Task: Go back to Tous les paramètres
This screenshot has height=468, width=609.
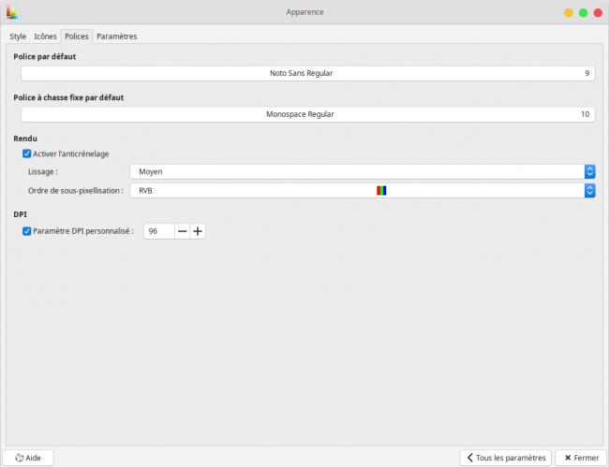Action: click(x=505, y=458)
